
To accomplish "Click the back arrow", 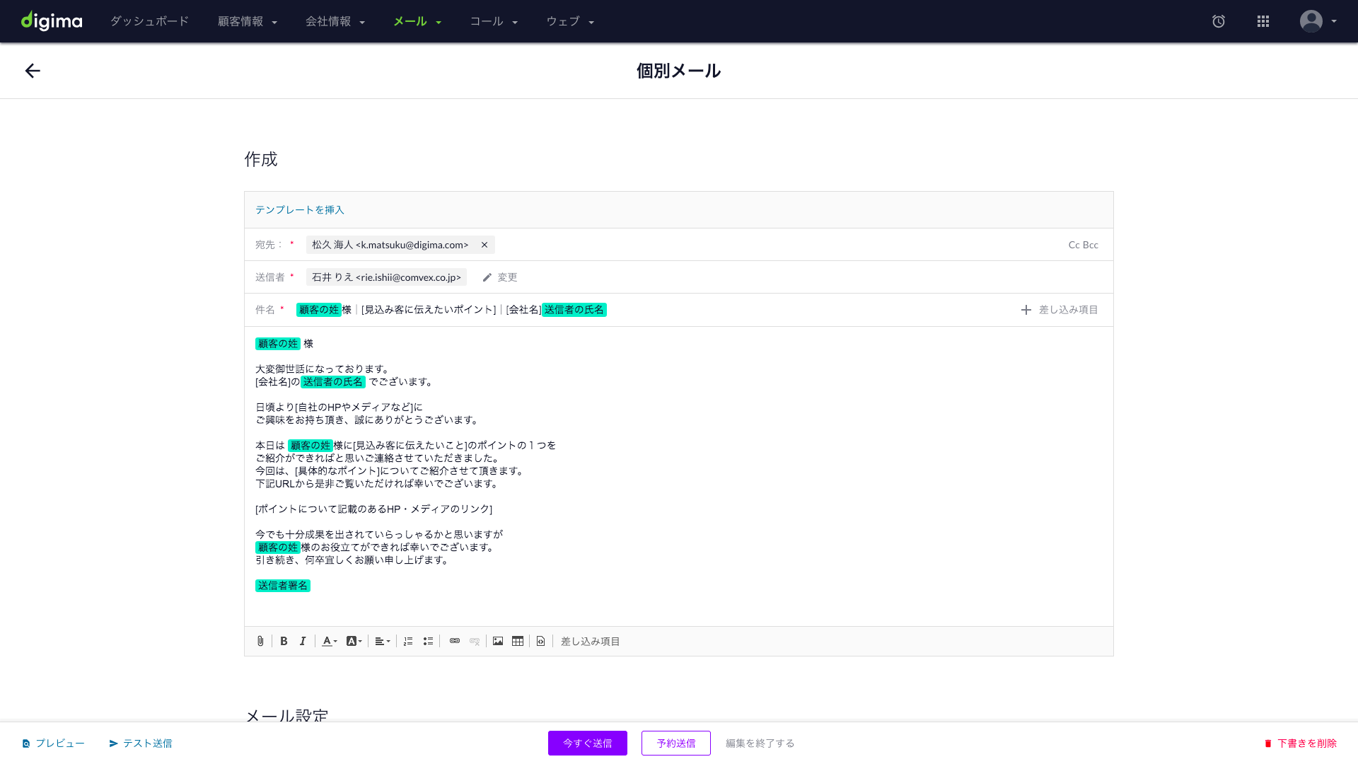I will [33, 71].
